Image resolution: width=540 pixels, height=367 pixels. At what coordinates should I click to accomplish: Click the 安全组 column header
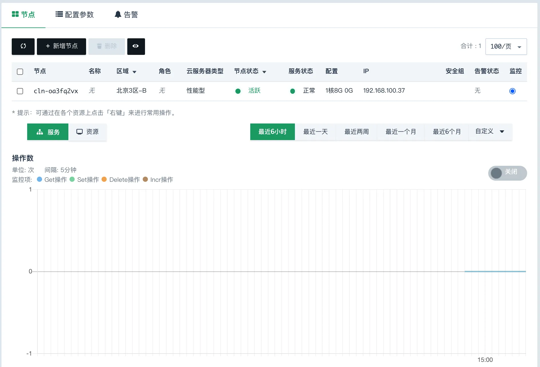tap(455, 71)
